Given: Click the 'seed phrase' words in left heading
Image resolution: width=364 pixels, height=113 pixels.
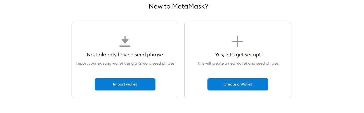Looking at the screenshot, I should point(149,55).
